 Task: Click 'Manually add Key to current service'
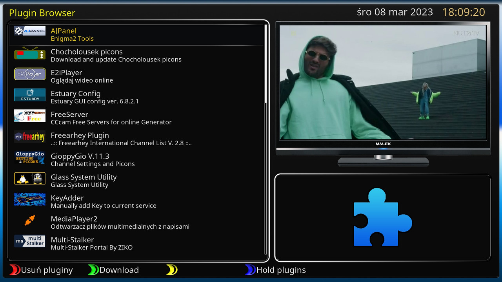coord(104,206)
